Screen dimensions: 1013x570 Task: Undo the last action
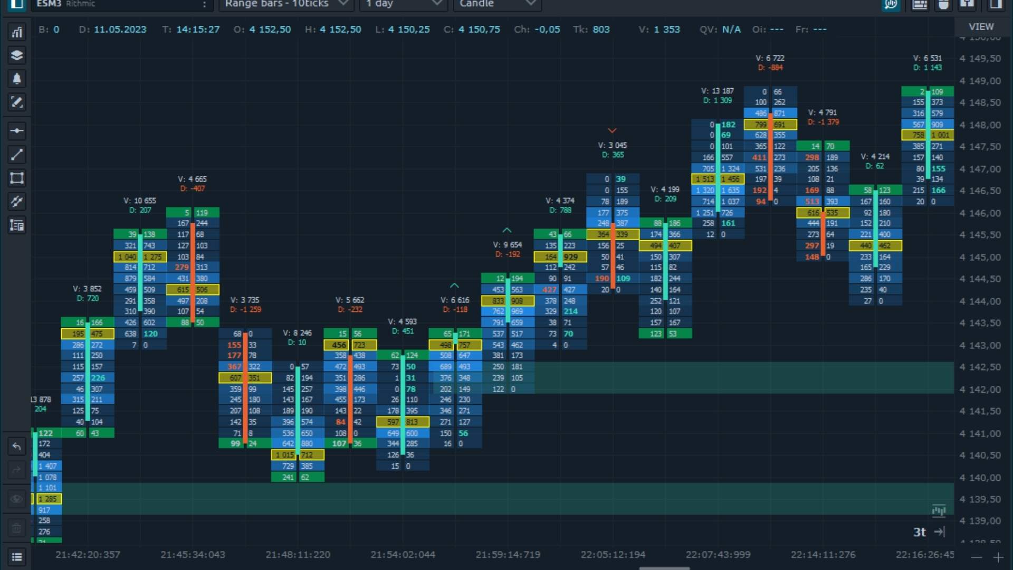[17, 446]
